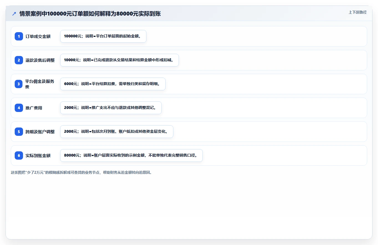
Task: Open the 2000元 次月到账 detail box
Action: click(117, 132)
